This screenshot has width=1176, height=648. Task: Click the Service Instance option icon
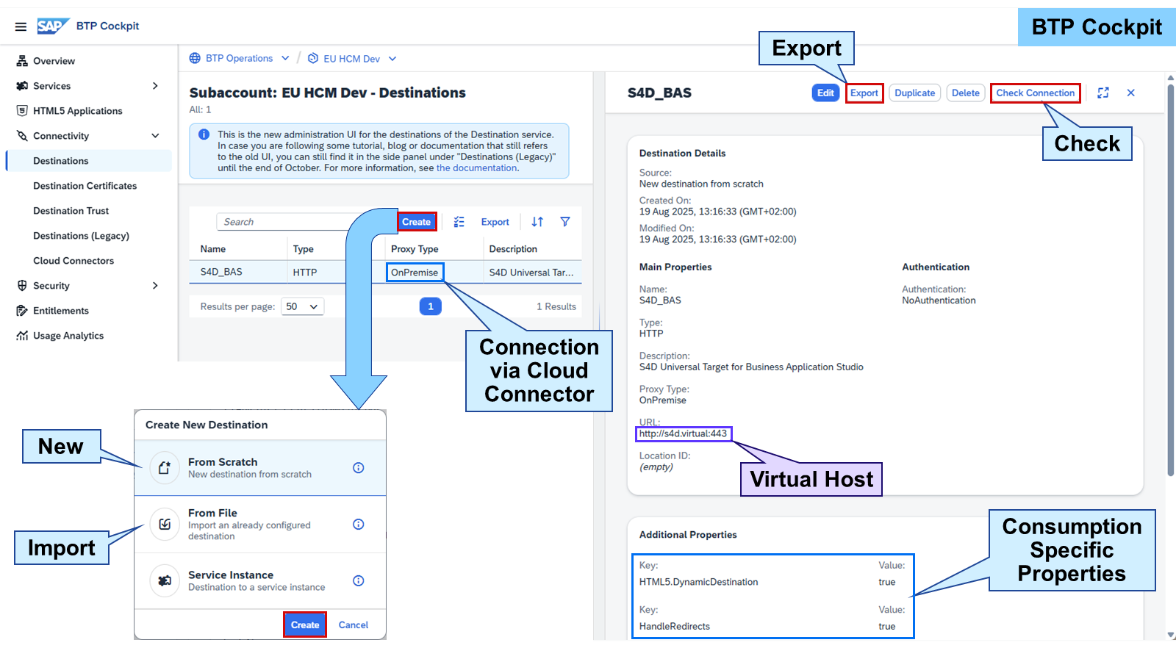tap(165, 580)
